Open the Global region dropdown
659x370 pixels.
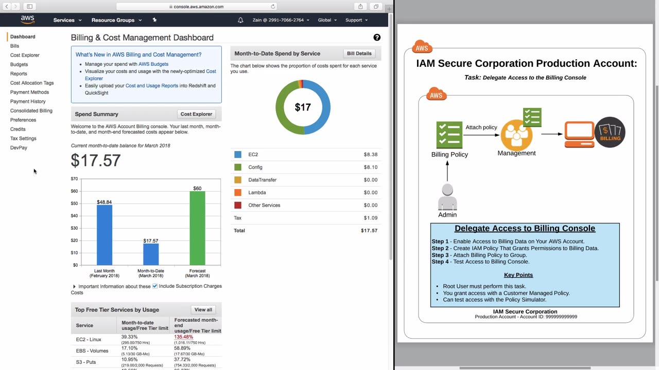click(x=327, y=20)
